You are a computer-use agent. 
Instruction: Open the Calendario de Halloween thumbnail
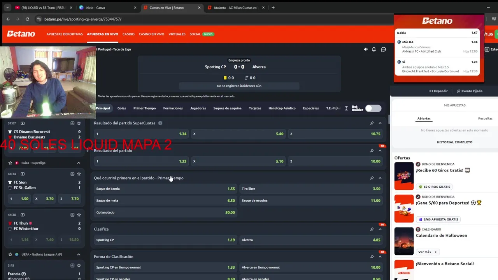[404, 241]
